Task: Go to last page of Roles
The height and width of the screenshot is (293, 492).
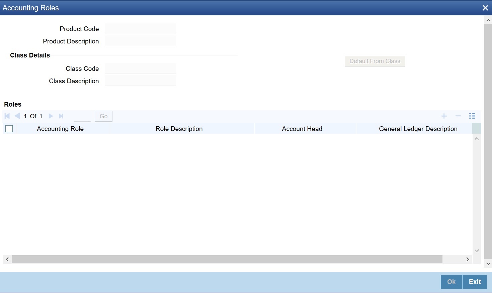Action: tap(61, 116)
